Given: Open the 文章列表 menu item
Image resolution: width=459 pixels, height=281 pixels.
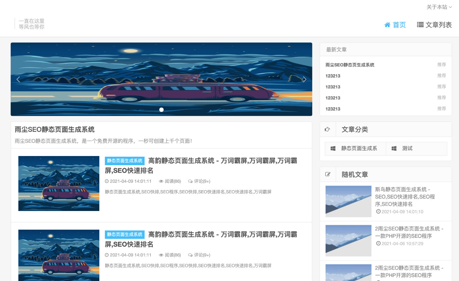Looking at the screenshot, I should pyautogui.click(x=434, y=25).
